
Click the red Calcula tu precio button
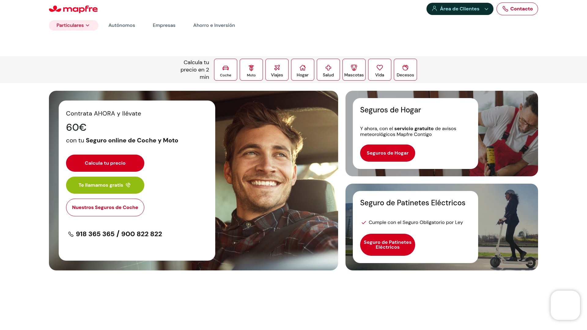pyautogui.click(x=105, y=163)
